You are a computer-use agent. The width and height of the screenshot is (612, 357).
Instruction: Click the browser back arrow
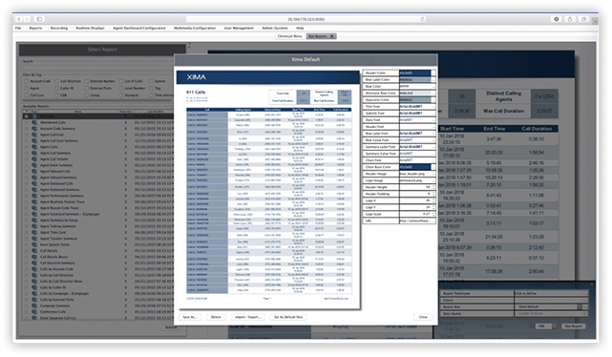(x=19, y=19)
